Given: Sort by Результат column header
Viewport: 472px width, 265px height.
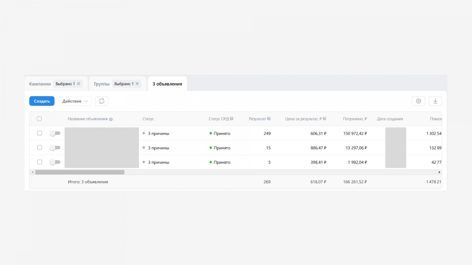Looking at the screenshot, I should (257, 119).
